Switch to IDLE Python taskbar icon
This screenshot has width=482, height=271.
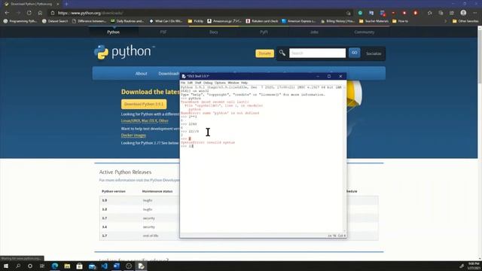point(141,266)
